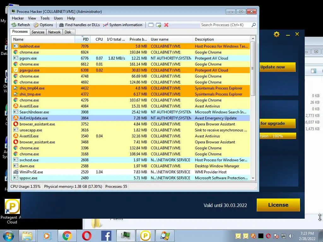This screenshot has width=323, height=242.
Task: Select the shis_tmp64.exe process icon
Action: (16, 88)
